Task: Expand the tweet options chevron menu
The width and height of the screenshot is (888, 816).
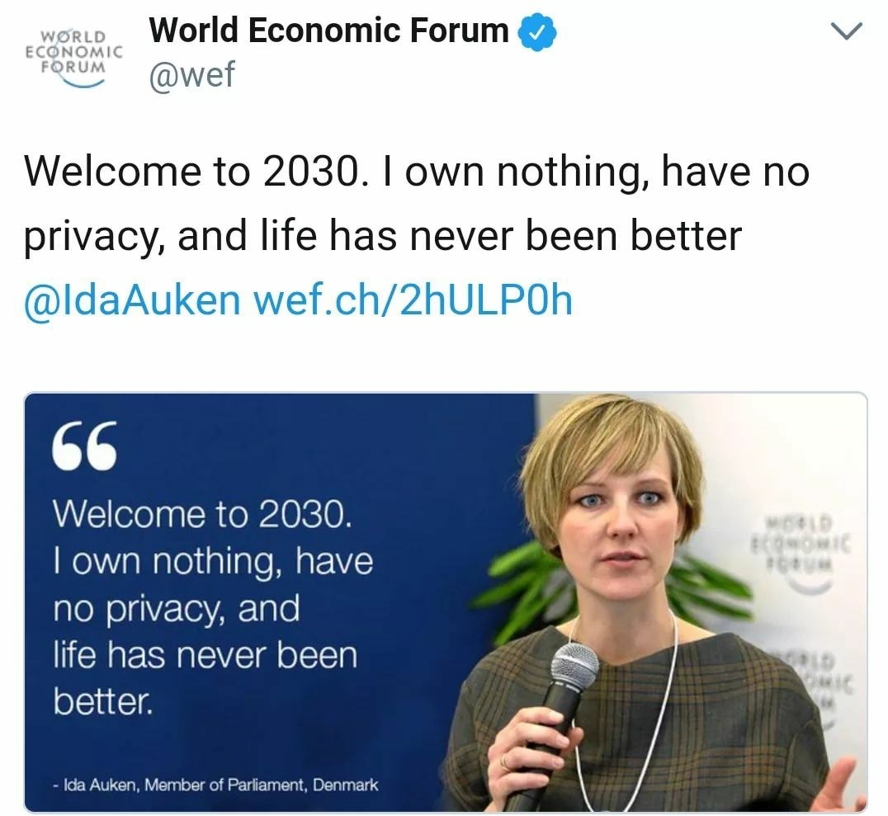Action: (x=844, y=32)
